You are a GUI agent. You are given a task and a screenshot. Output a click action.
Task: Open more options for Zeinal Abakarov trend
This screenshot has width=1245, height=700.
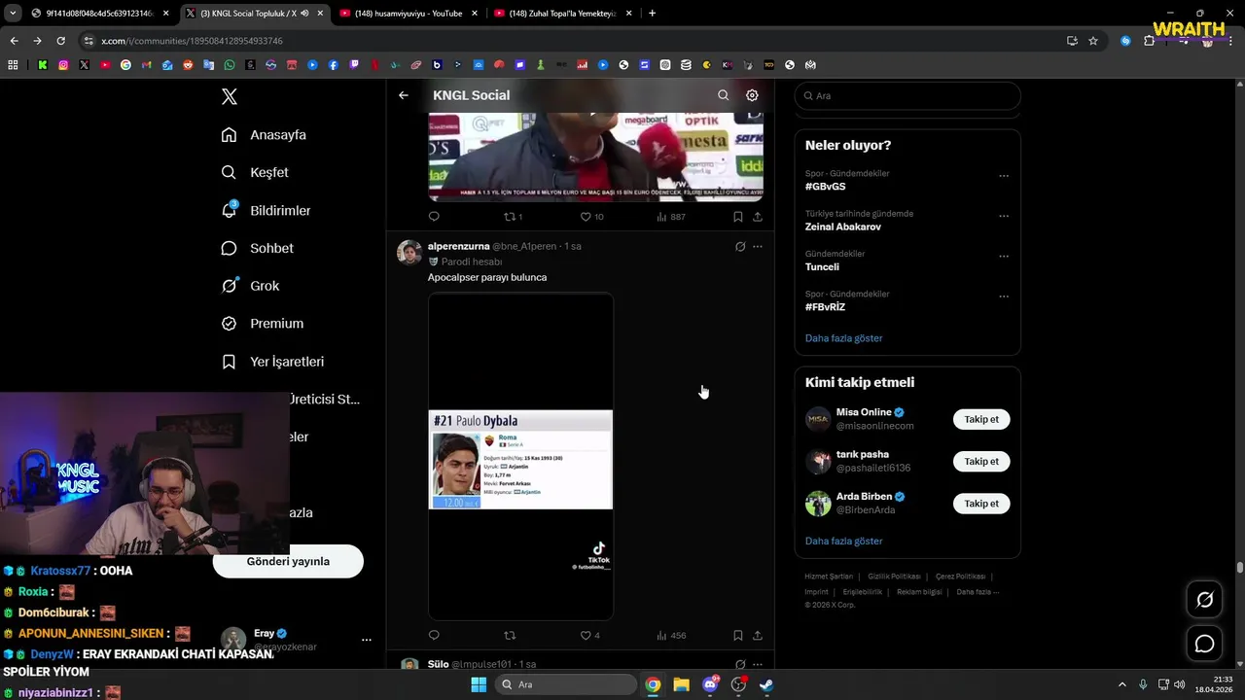(x=1004, y=216)
